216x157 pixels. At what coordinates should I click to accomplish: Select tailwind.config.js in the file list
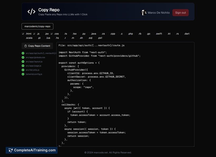click(x=34, y=74)
